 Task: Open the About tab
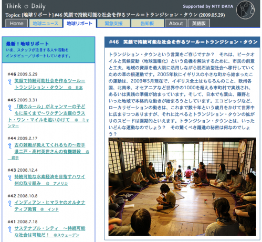coord(176,24)
